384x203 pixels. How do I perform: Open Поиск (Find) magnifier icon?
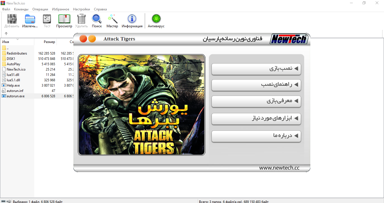coord(97,19)
